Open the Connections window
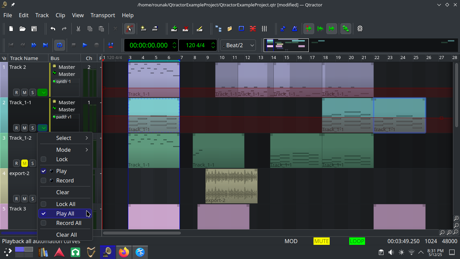 coord(253,29)
